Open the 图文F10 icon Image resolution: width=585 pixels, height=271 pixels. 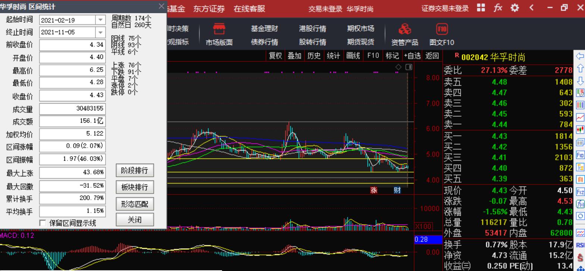click(442, 29)
